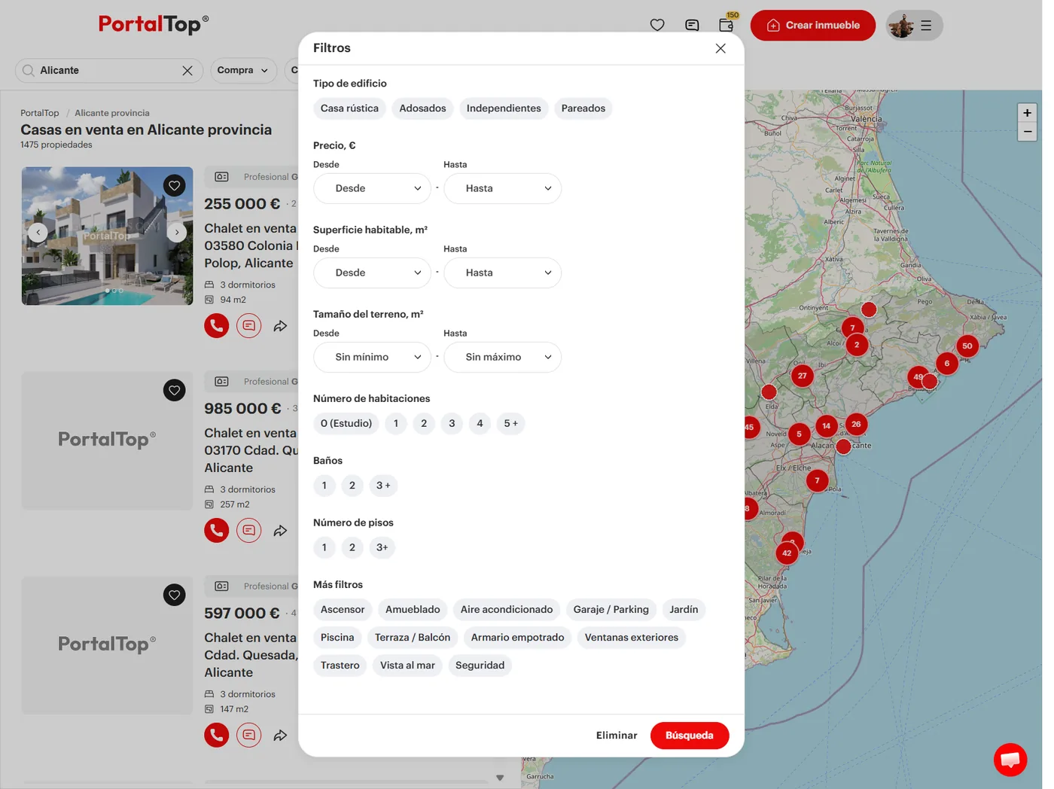Open messages chat icon in header
Viewport: 1054px width, 789px height.
[692, 25]
